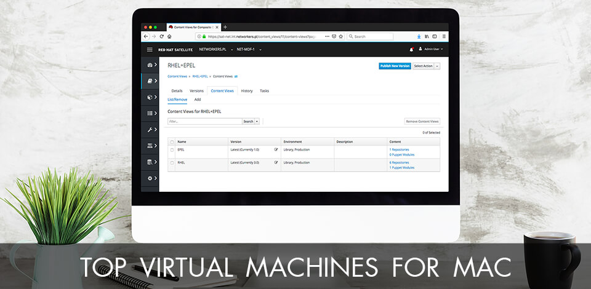591x289 pixels.
Task: Toggle the select-all checkbox in the table header
Action: click(172, 141)
